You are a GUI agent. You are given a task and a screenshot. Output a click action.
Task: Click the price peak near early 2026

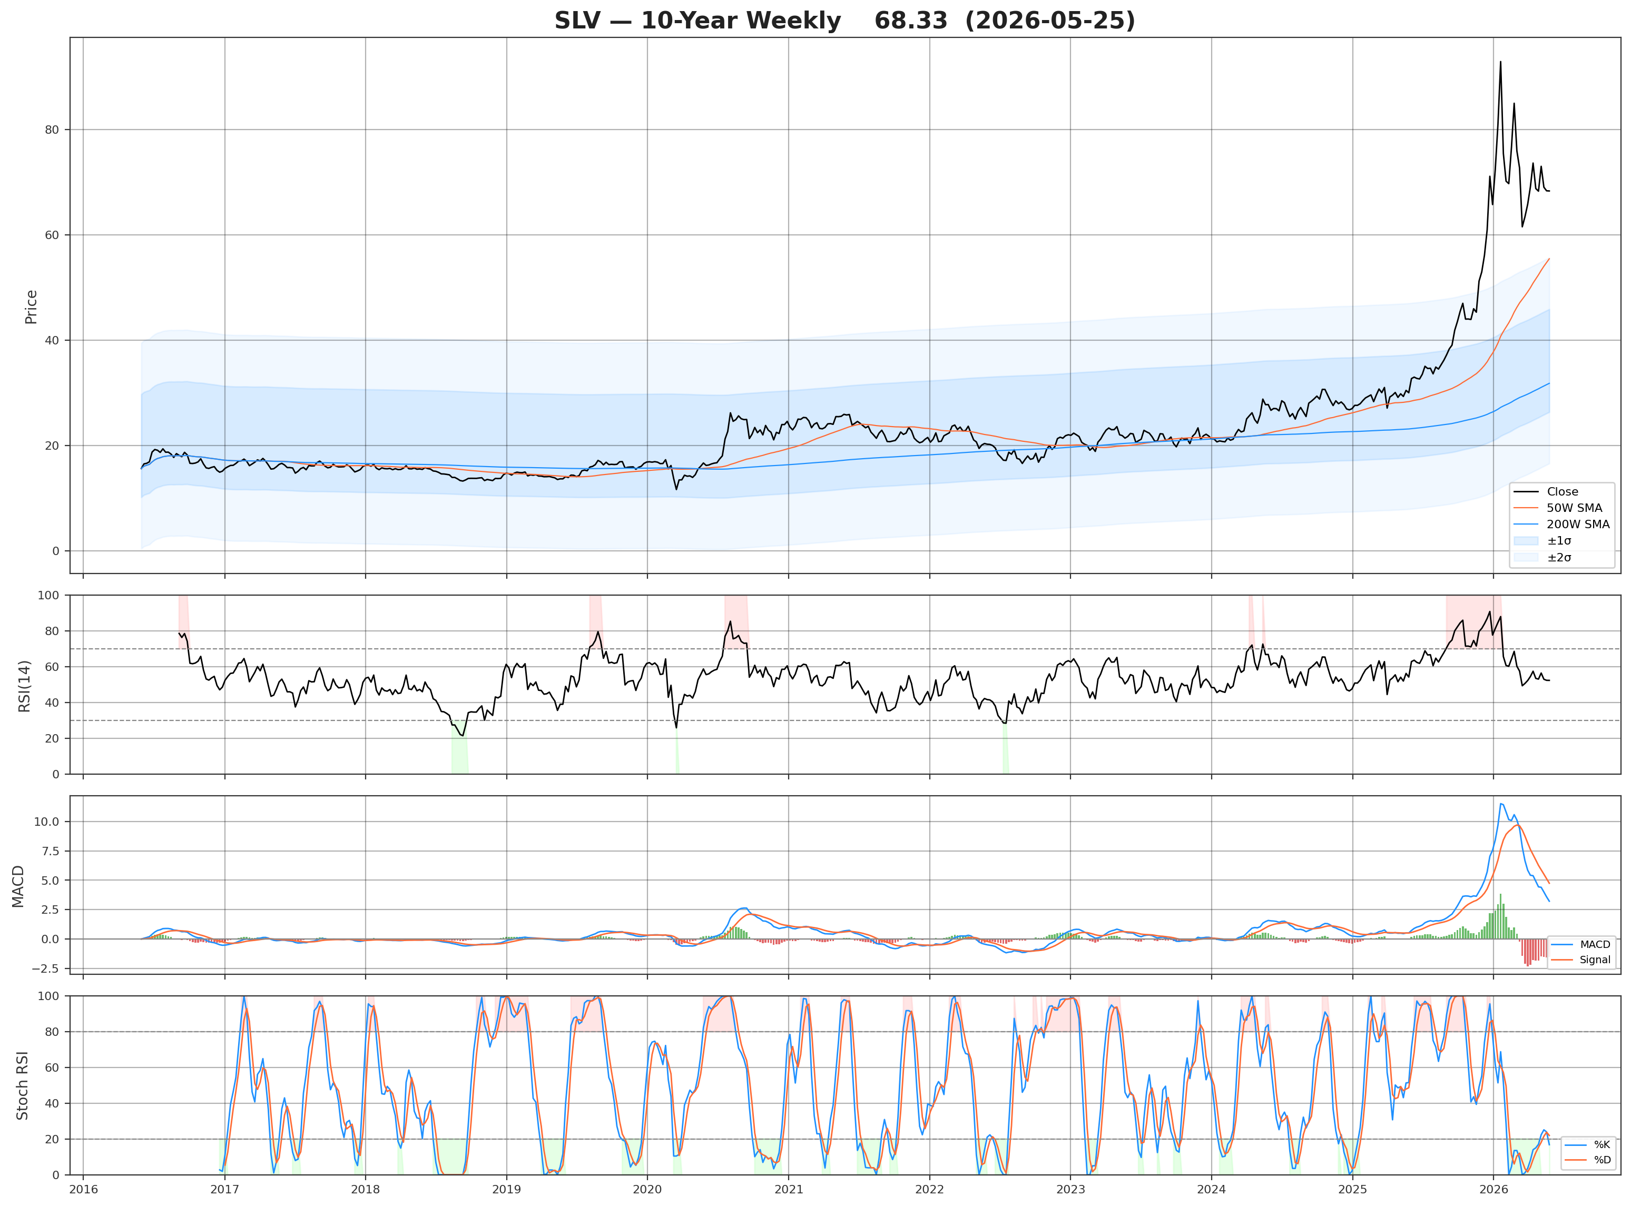click(x=1500, y=62)
